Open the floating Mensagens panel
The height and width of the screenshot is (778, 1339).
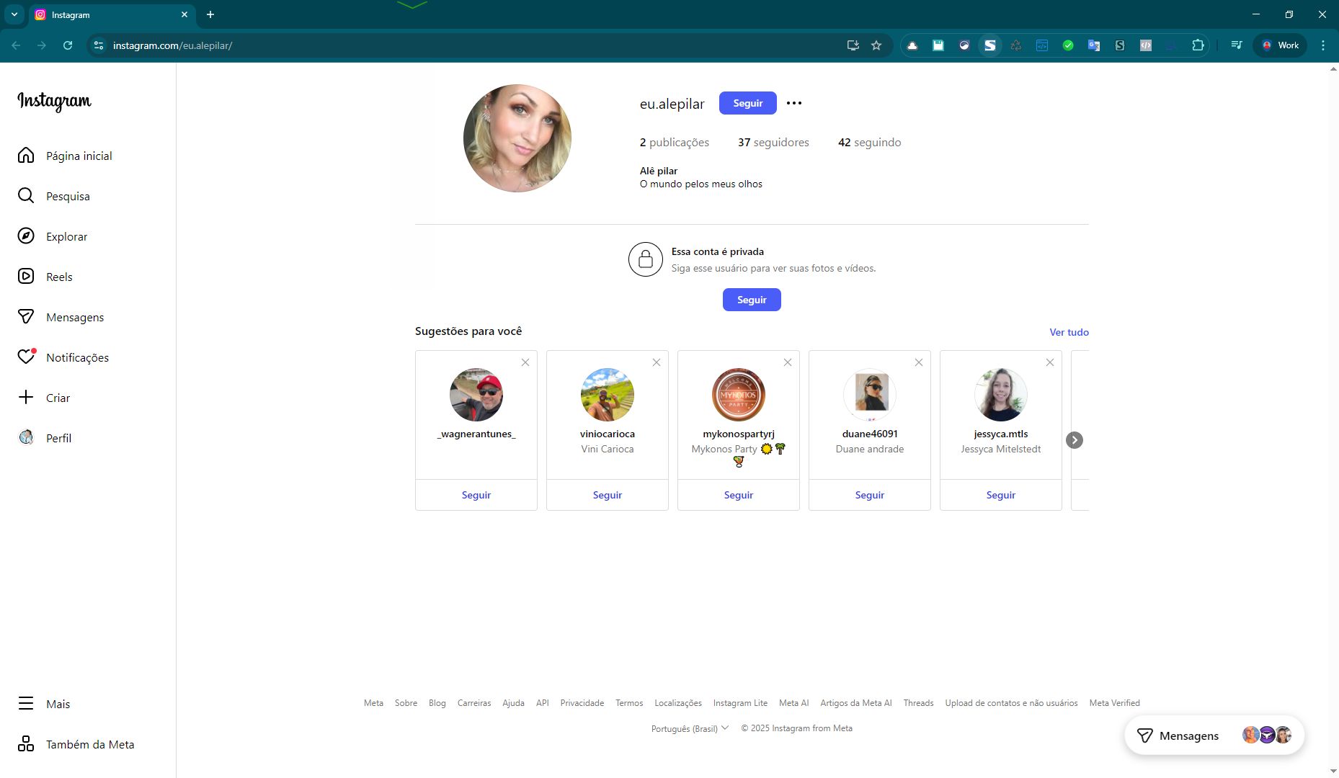point(1214,735)
